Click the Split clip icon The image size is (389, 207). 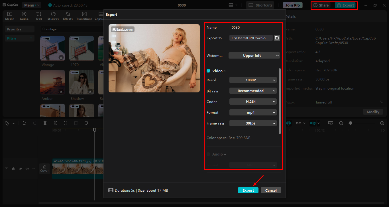point(45,123)
